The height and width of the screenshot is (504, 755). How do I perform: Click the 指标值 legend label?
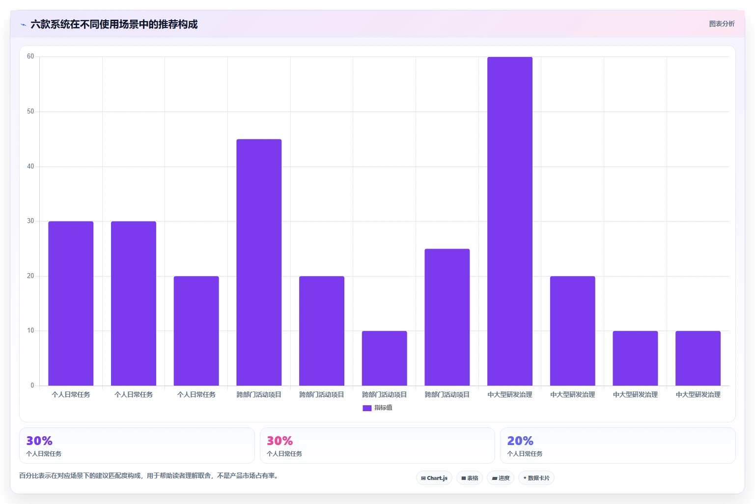click(383, 408)
